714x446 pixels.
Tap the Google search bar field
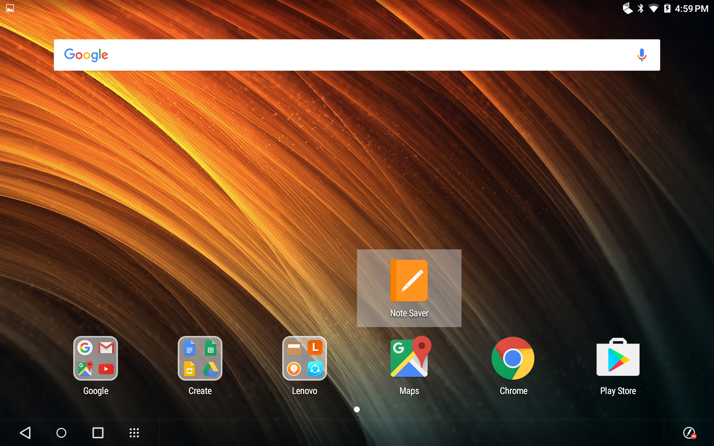click(357, 55)
